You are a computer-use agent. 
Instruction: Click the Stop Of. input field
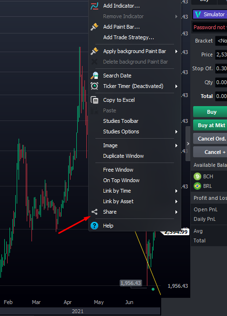point(221,68)
